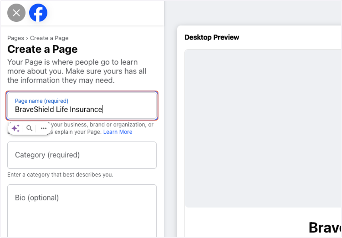Click the gray cover photo preview area

[263, 128]
